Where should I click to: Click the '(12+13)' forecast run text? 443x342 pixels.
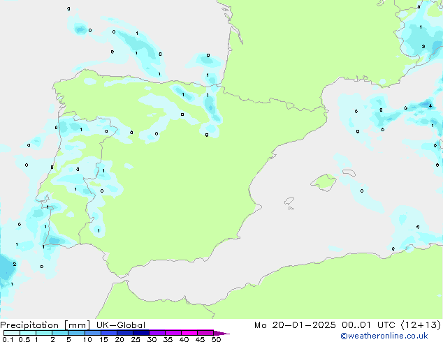pos(421,325)
